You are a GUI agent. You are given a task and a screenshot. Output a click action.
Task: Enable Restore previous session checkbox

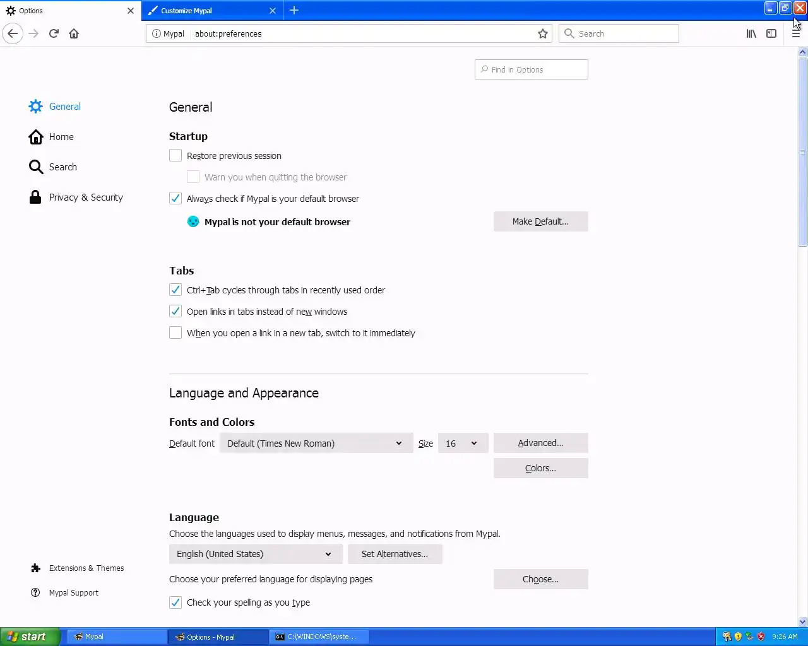click(x=175, y=155)
